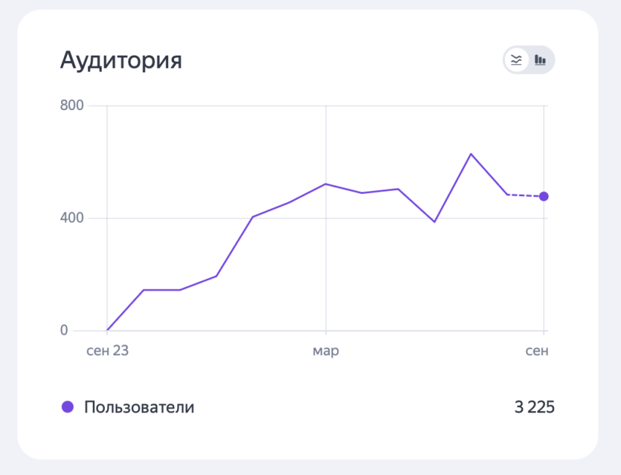Click the line's starting point at сен 23

tap(107, 330)
